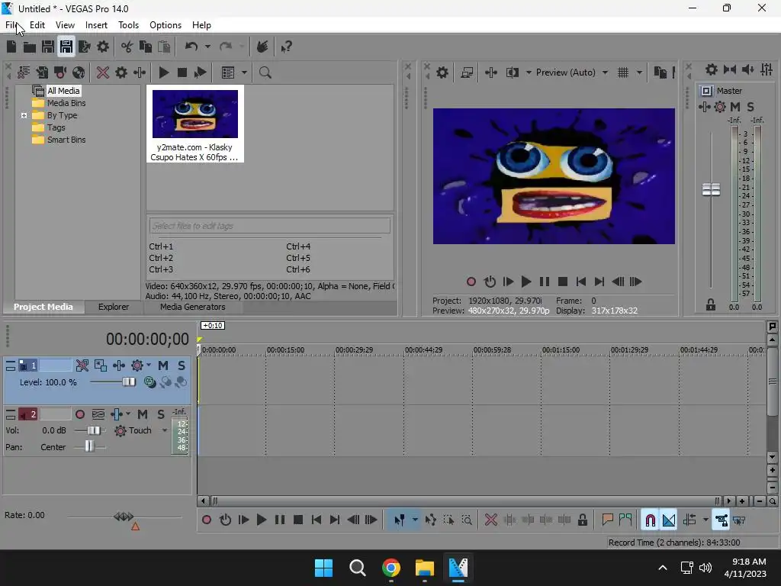Click the Undo arrow icon

(191, 47)
